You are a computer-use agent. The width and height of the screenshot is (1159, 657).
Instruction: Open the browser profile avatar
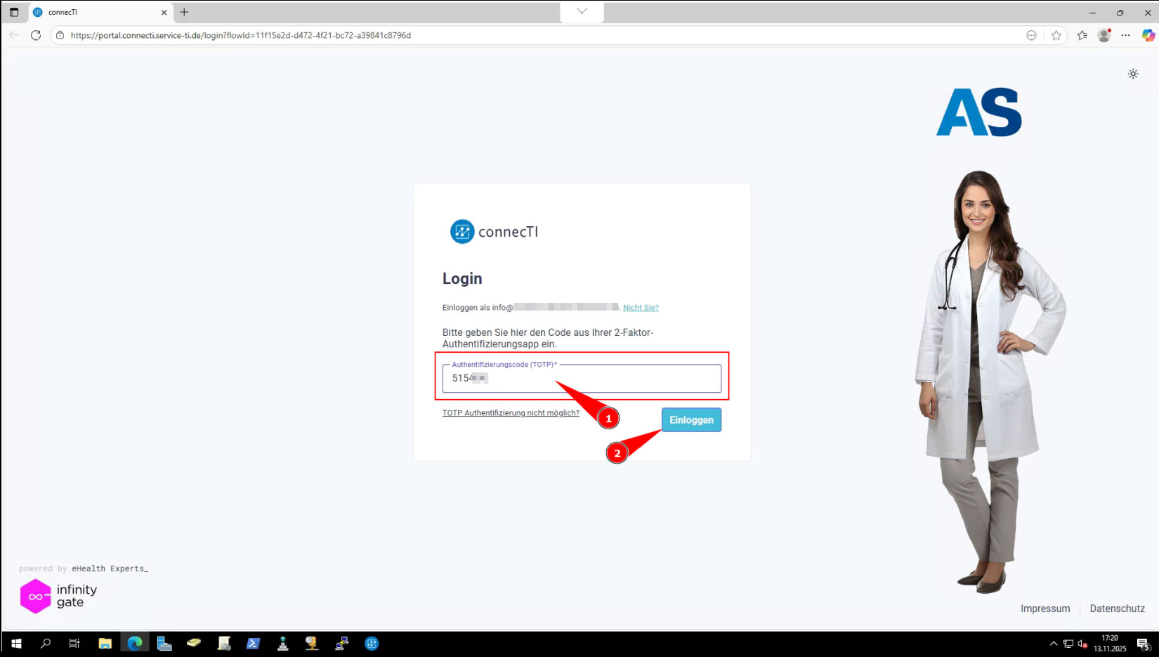pyautogui.click(x=1104, y=35)
